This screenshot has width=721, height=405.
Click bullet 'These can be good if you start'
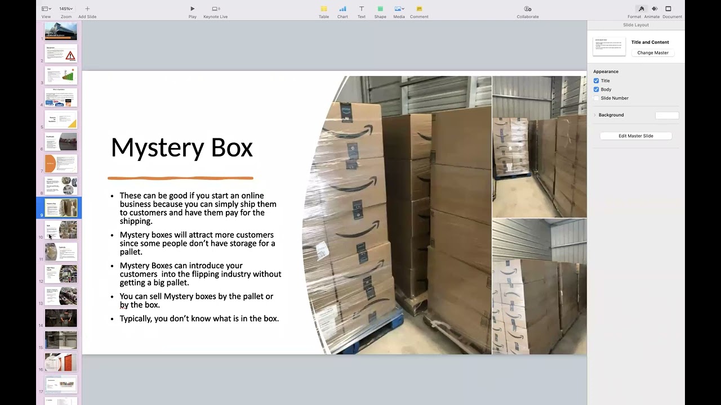point(198,209)
